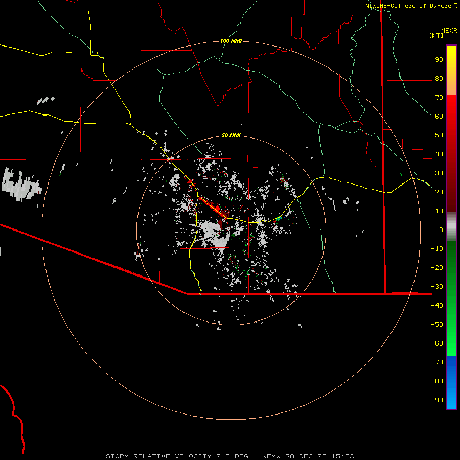The image size is (460, 460).
Task: Click the positive 80 value on the velocity scale
Action: coord(439,79)
